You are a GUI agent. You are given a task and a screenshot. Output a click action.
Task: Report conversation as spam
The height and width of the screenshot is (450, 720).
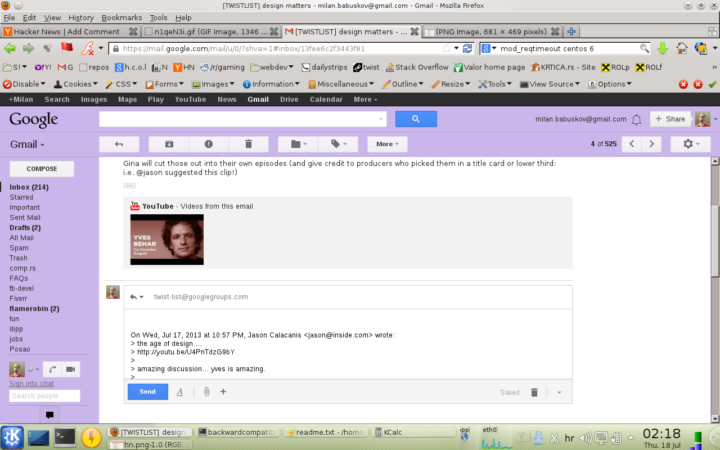click(209, 144)
